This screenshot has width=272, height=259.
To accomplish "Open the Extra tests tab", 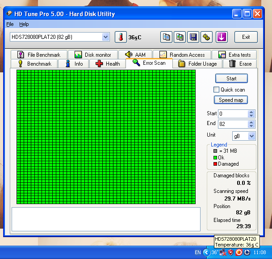I will (x=234, y=54).
